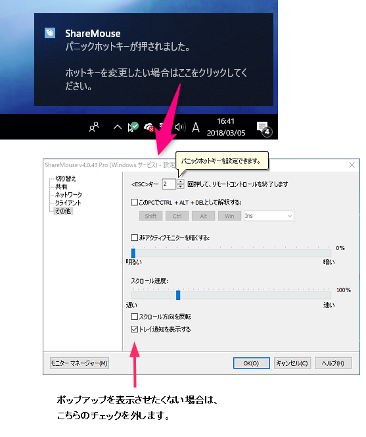Click the ESC key count input field
The image size is (366, 437).
tap(169, 184)
